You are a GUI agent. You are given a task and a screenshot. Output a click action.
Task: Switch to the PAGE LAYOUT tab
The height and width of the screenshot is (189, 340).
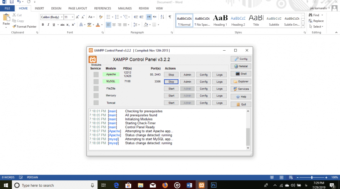77,8
